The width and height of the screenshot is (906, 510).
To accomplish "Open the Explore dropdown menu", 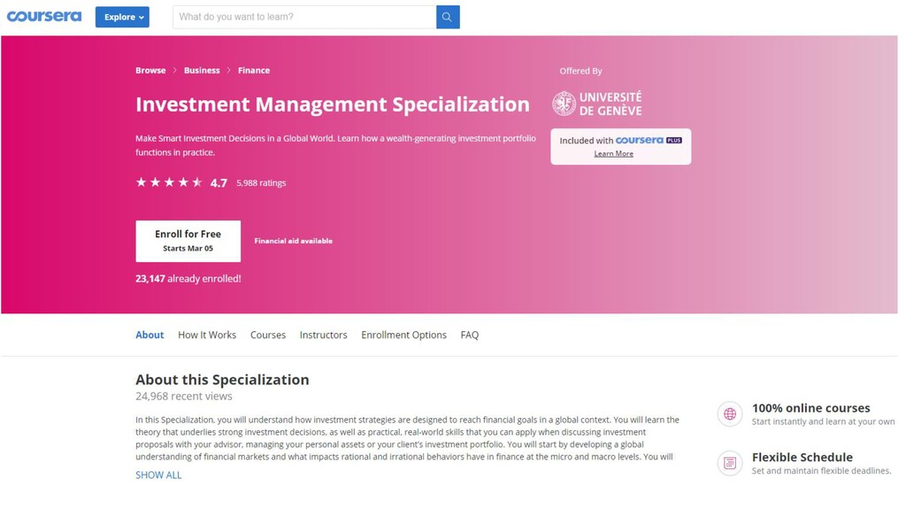I will 122,17.
